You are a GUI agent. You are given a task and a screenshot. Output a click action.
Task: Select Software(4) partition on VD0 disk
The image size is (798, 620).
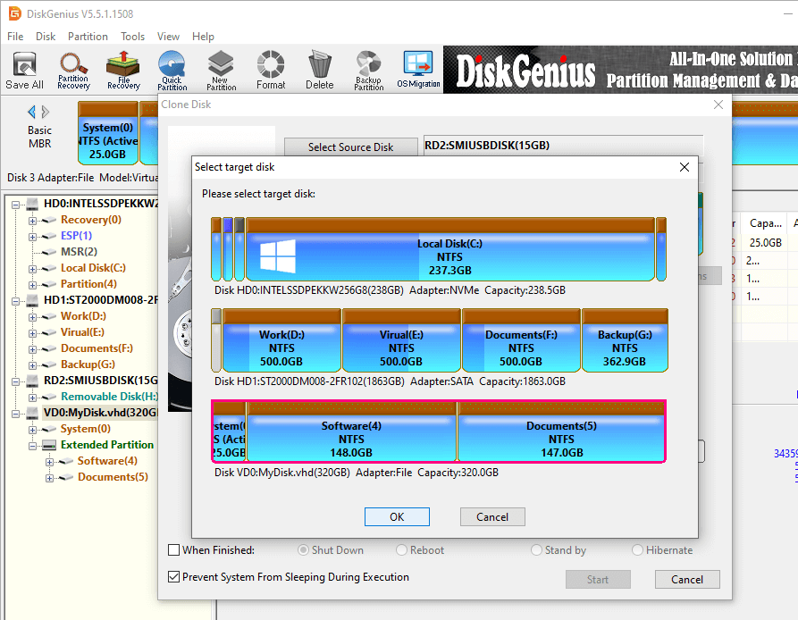pyautogui.click(x=351, y=438)
